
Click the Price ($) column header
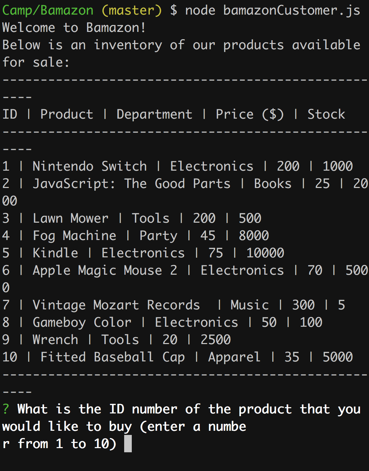point(250,114)
